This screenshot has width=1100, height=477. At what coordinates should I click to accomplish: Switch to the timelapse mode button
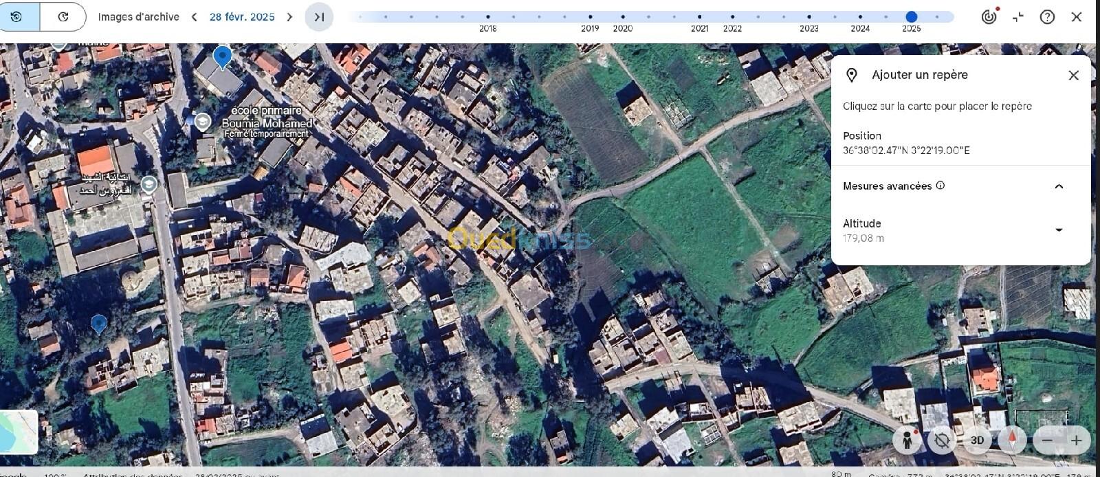(63, 16)
